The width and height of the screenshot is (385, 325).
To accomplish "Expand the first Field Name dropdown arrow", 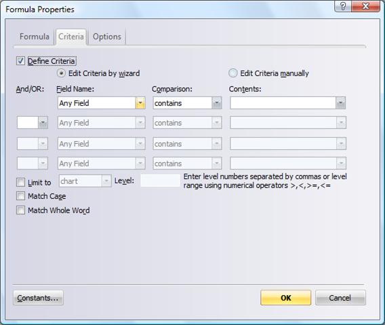I will [x=140, y=103].
